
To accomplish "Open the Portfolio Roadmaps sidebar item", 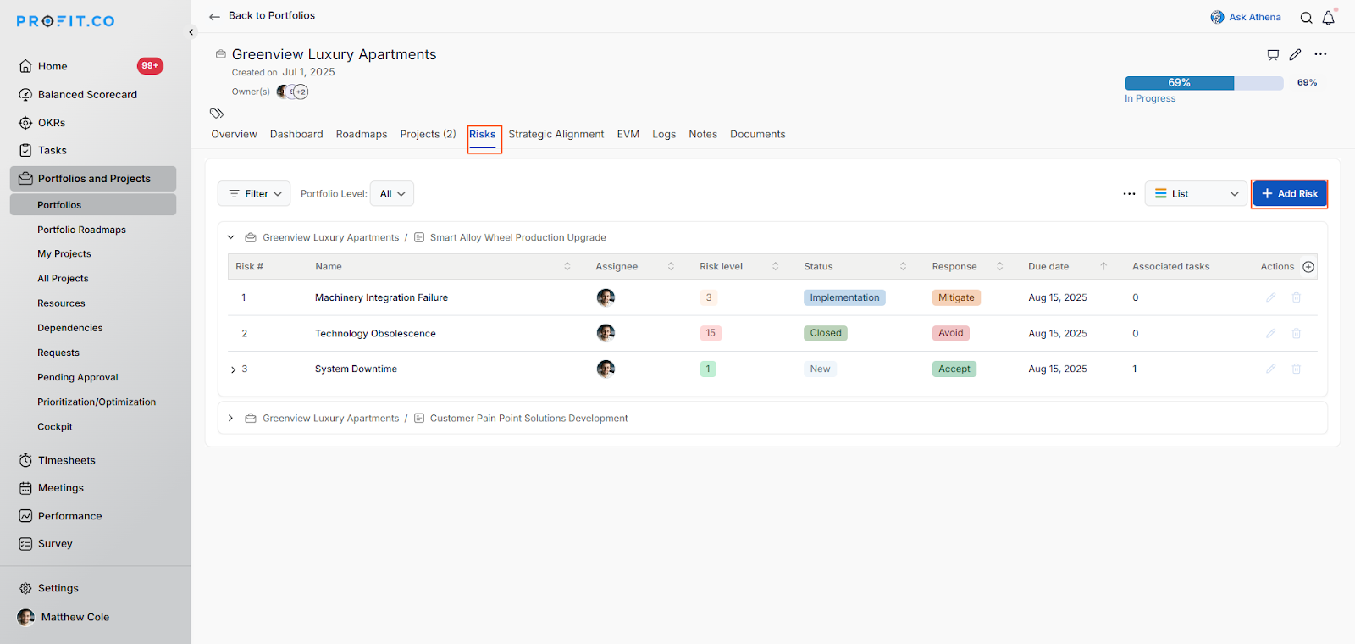I will (x=81, y=230).
